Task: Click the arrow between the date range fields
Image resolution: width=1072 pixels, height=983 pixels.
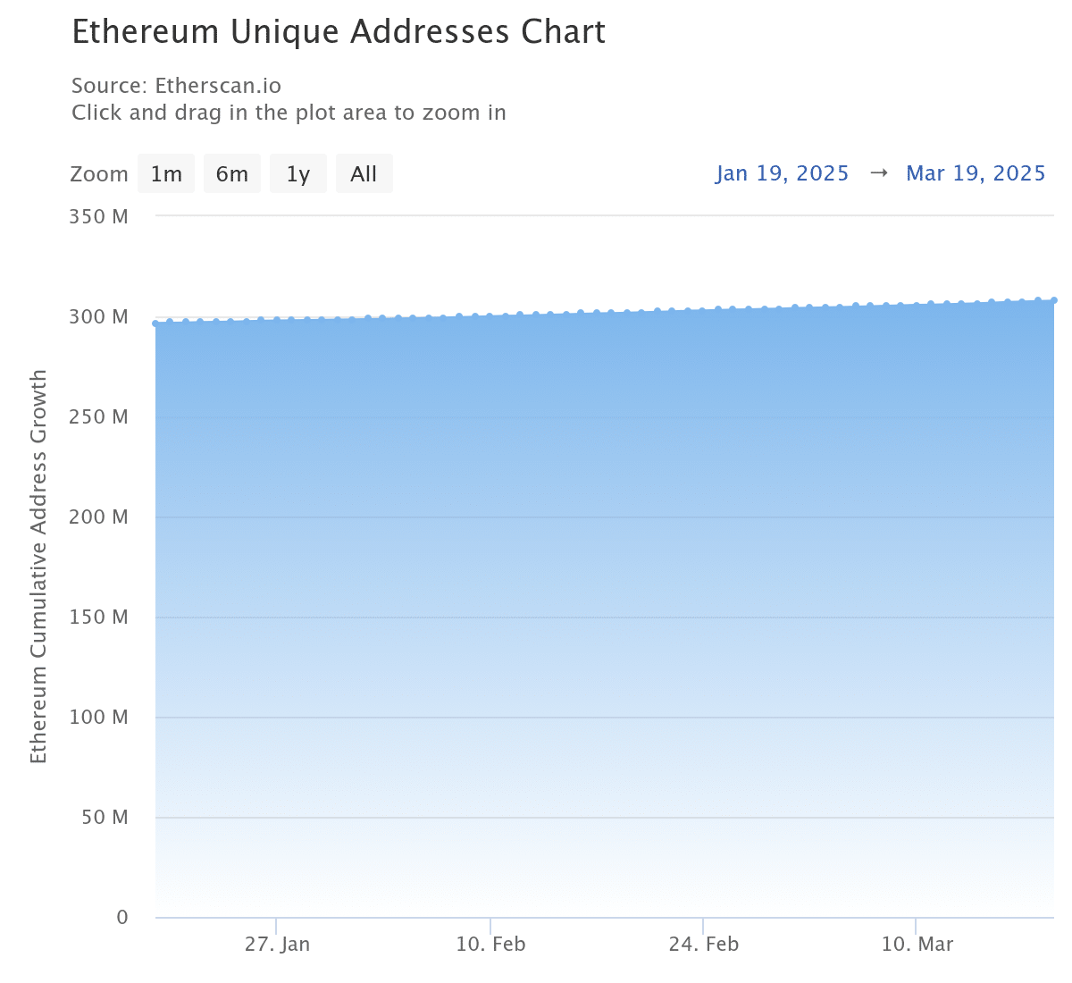Action: 878,173
